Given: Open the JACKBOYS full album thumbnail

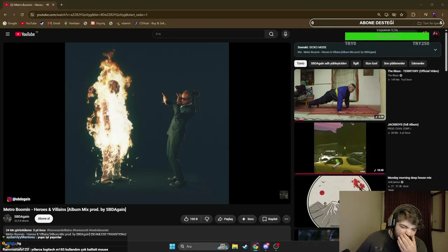Looking at the screenshot, I should (x=340, y=148).
